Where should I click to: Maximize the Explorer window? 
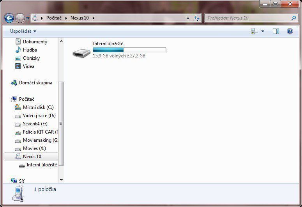point(276,4)
